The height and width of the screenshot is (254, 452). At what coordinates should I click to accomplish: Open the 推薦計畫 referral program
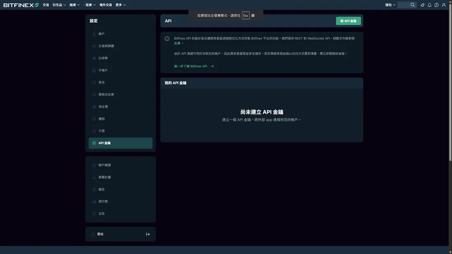point(120,177)
